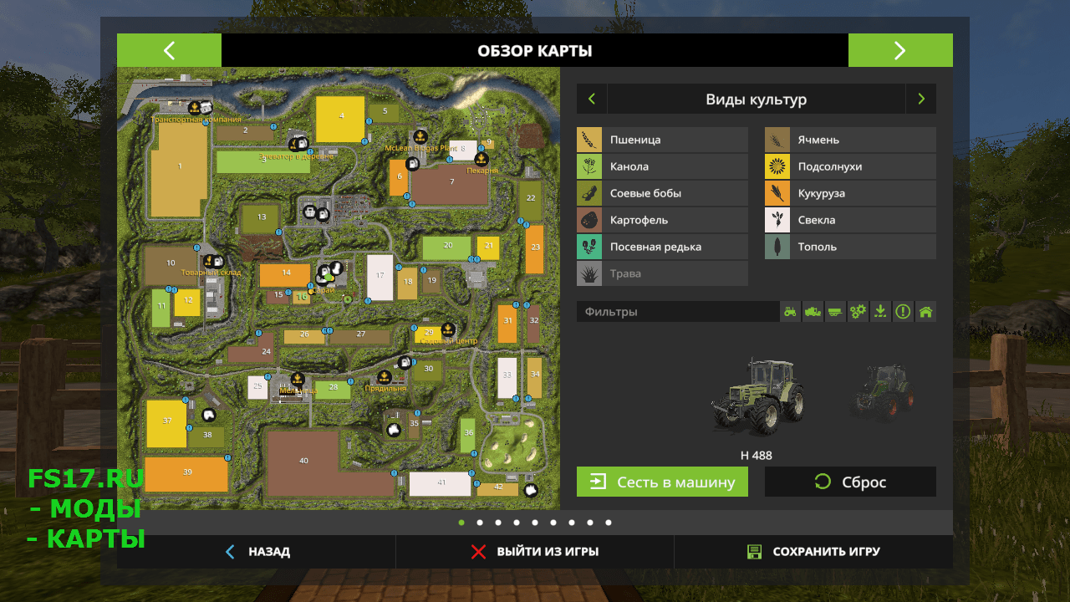Toggle the gears tools filter icon
The width and height of the screenshot is (1070, 602).
[858, 312]
